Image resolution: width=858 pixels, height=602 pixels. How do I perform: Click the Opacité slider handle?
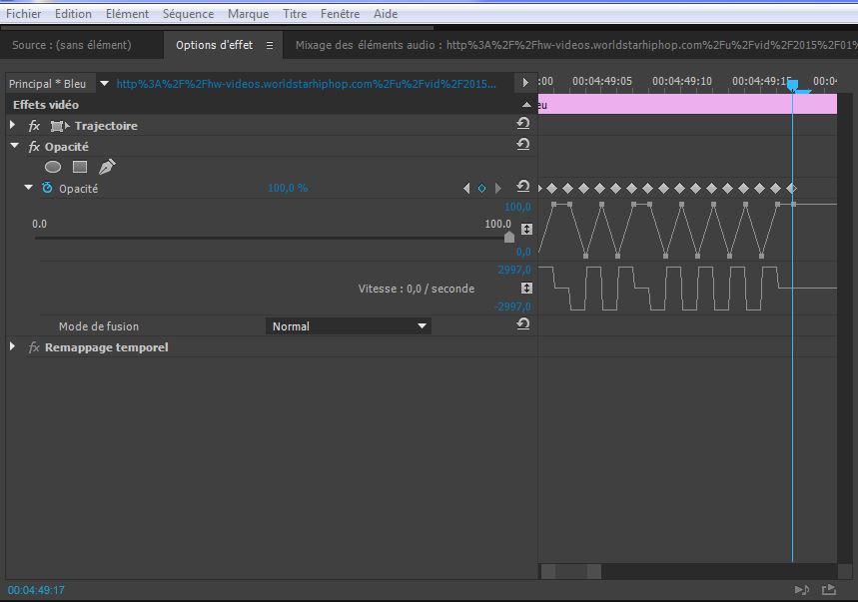tap(509, 238)
